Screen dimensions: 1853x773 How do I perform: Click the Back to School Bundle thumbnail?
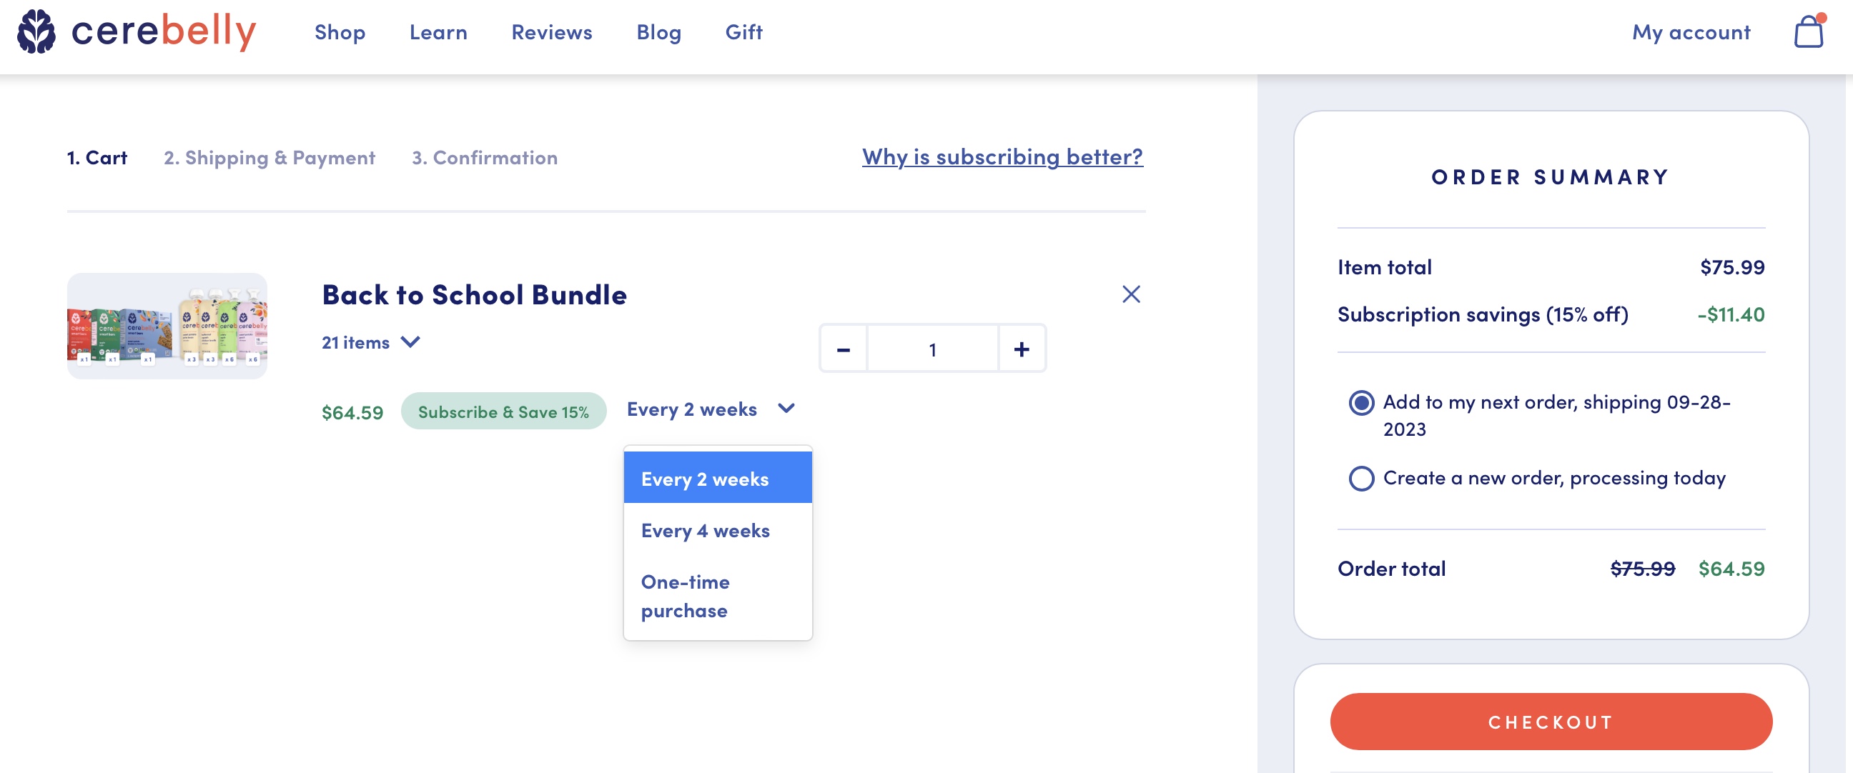click(x=167, y=326)
